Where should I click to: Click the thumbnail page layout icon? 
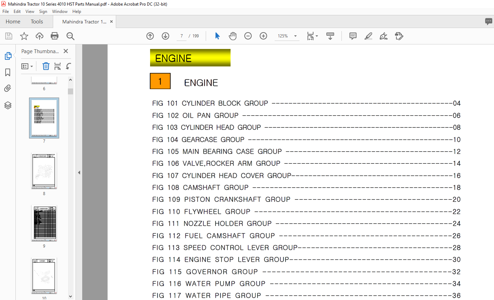pos(58,66)
